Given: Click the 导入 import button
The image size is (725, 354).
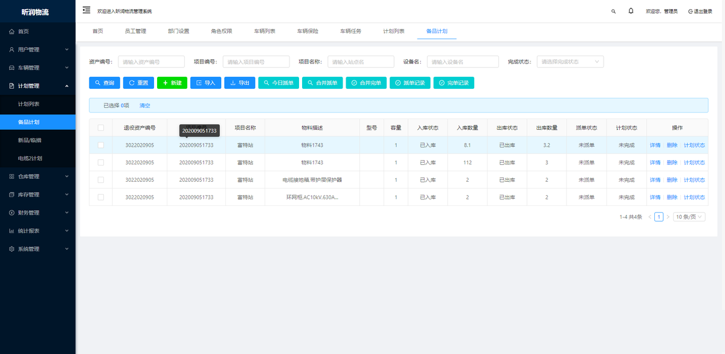Looking at the screenshot, I should [x=205, y=83].
